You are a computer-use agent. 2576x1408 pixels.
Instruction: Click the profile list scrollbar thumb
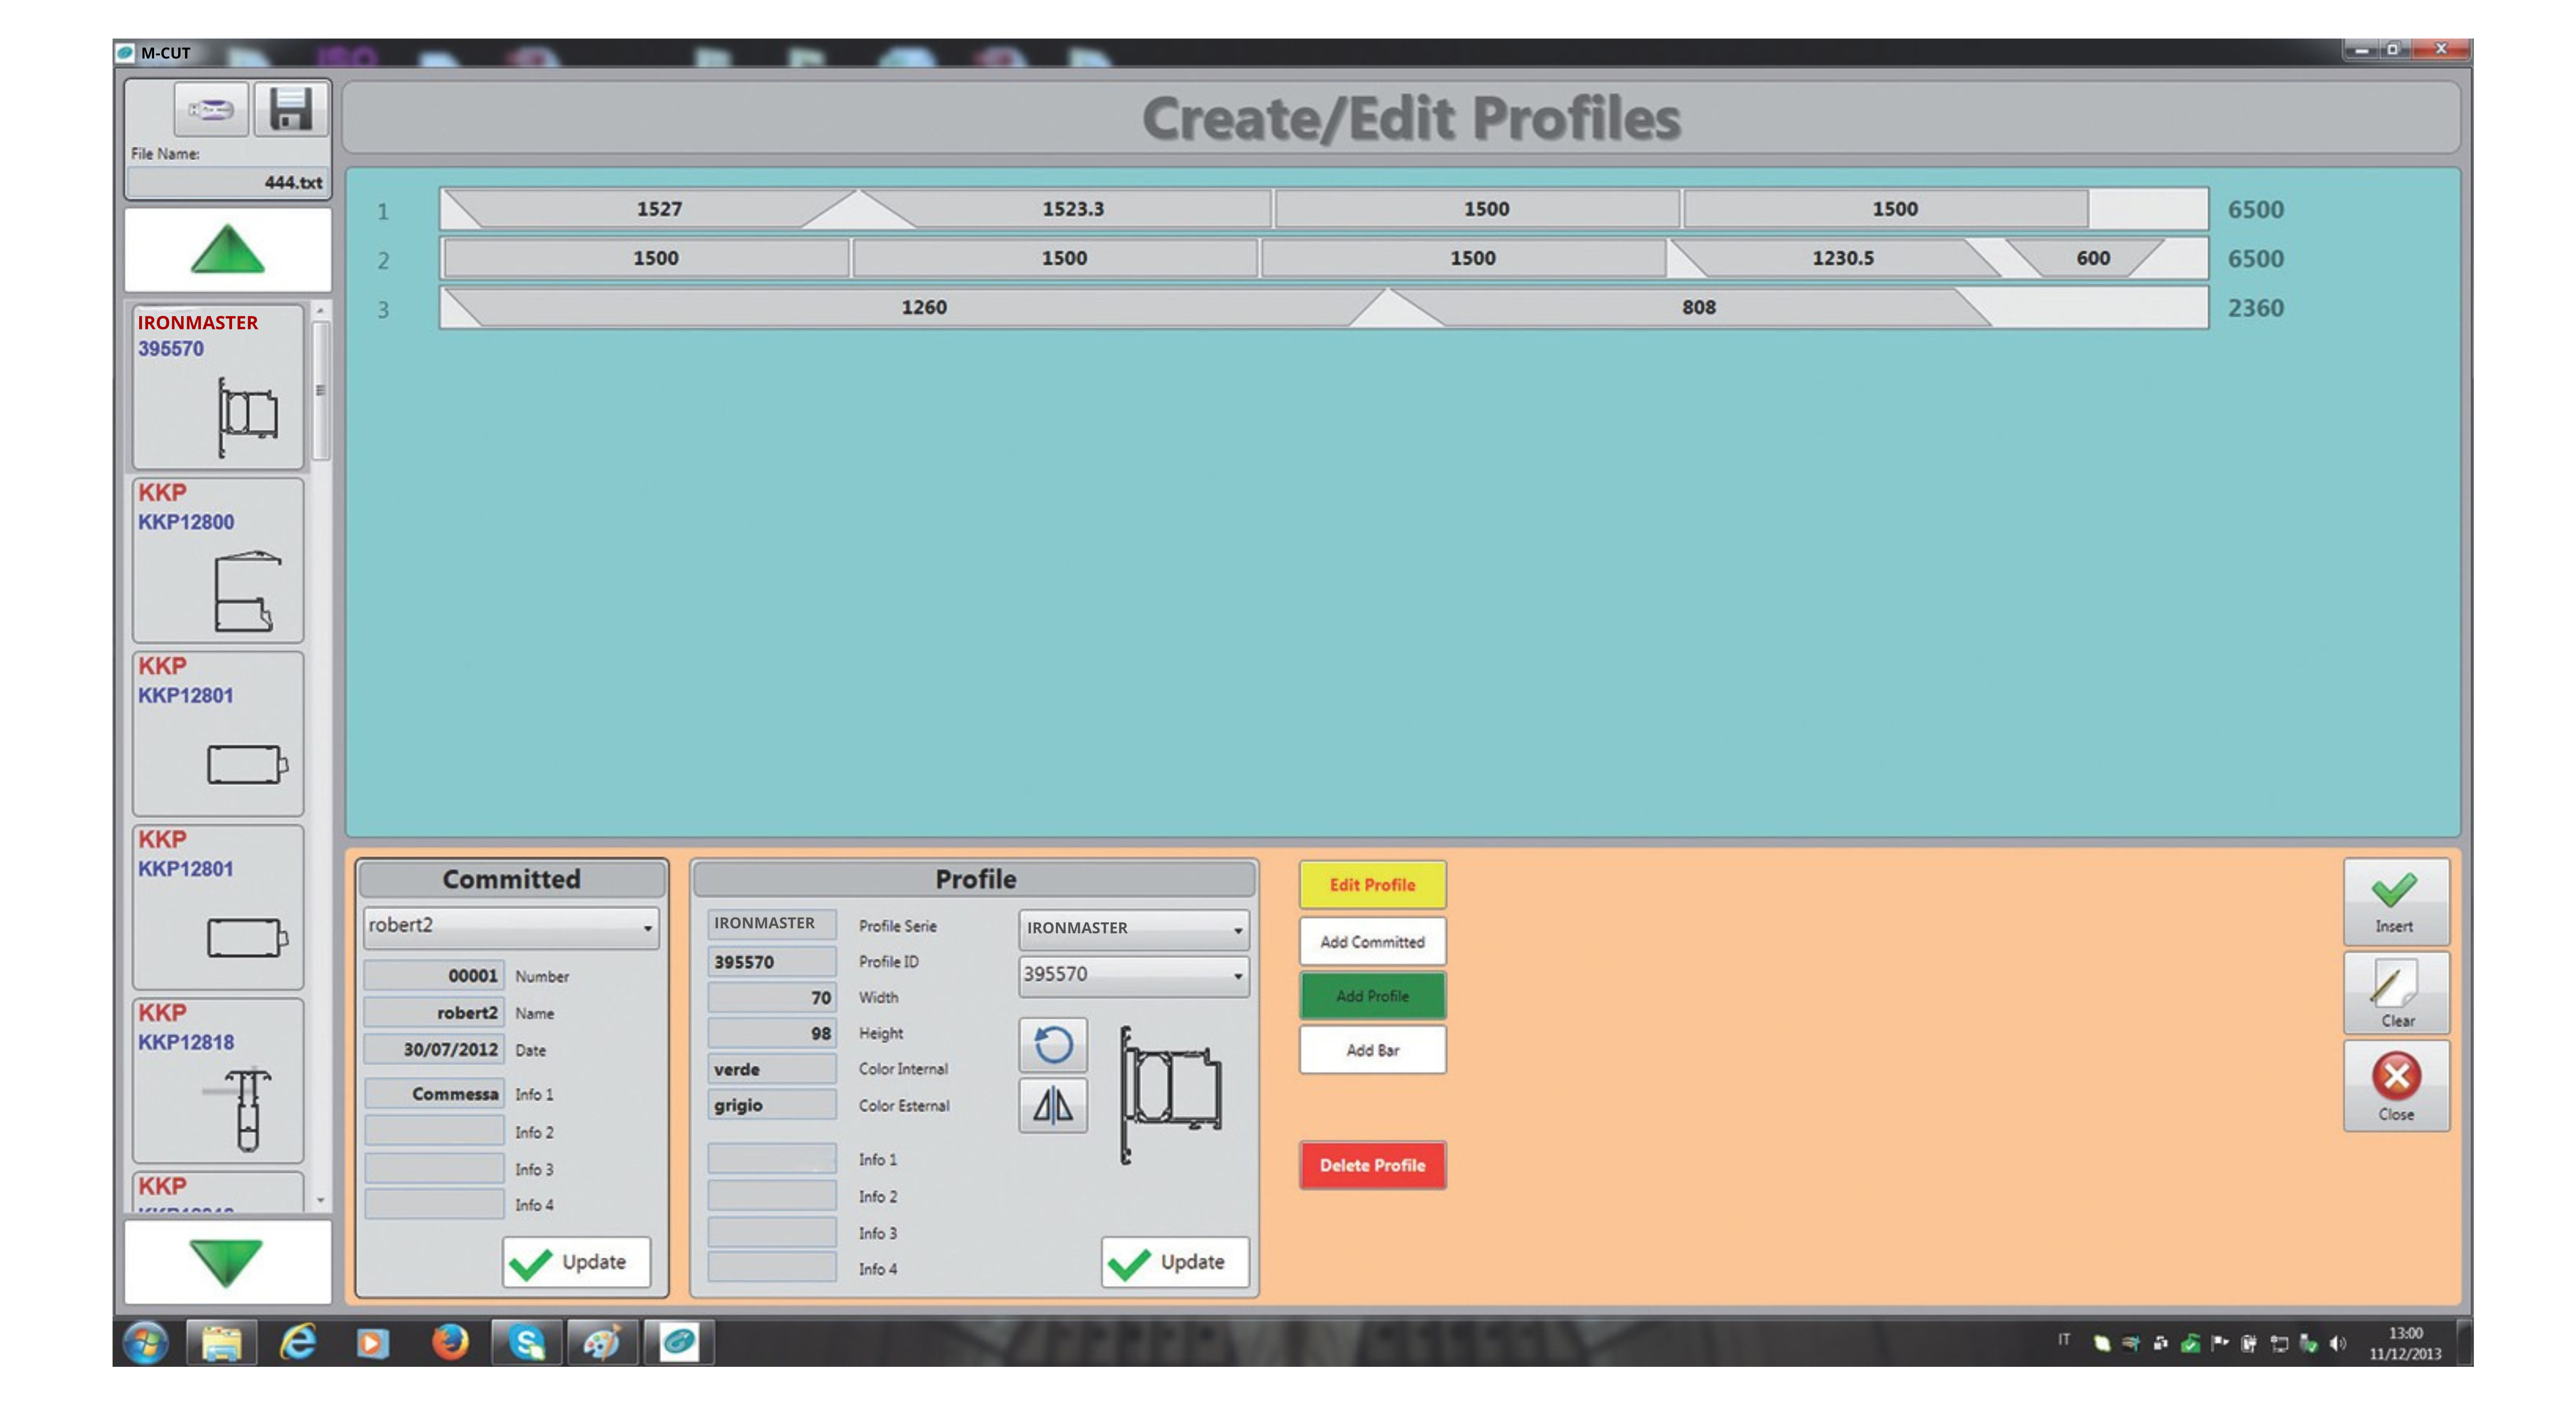click(320, 391)
